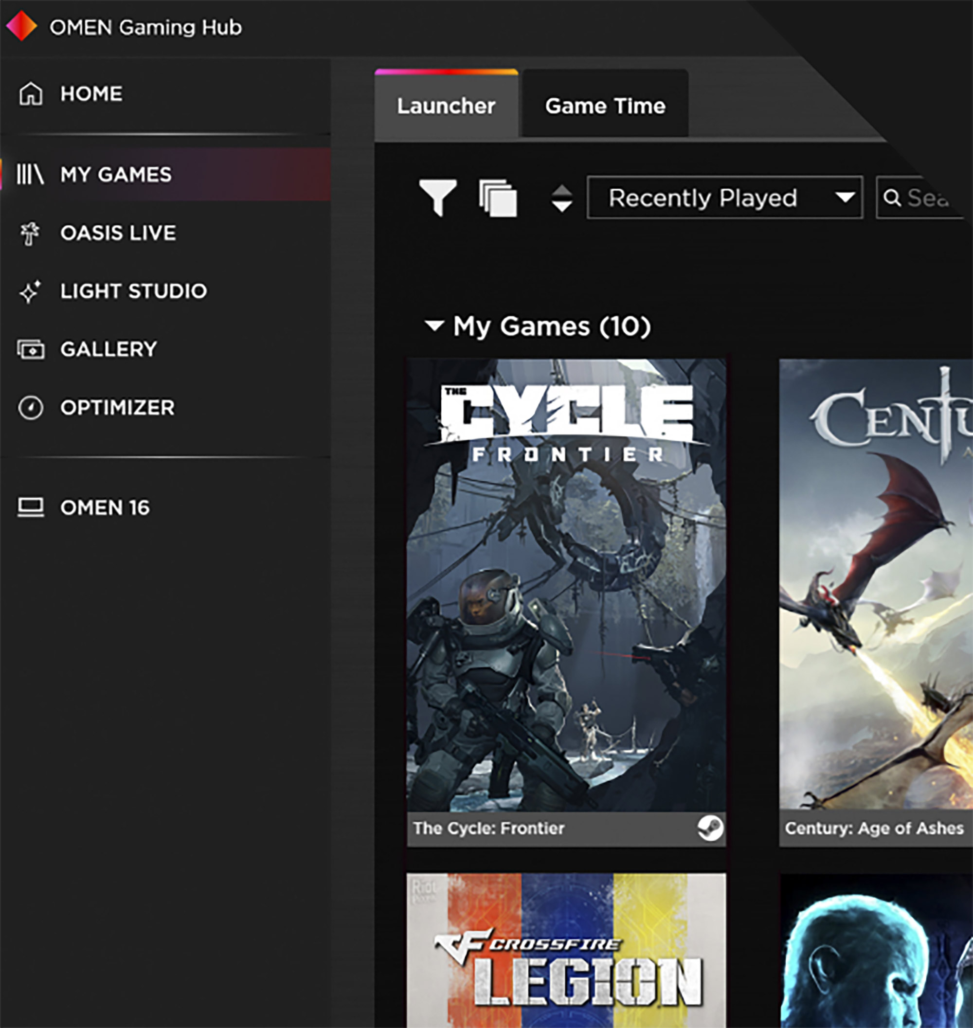Click the My Games library icon
Image resolution: width=973 pixels, height=1028 pixels.
[x=30, y=174]
